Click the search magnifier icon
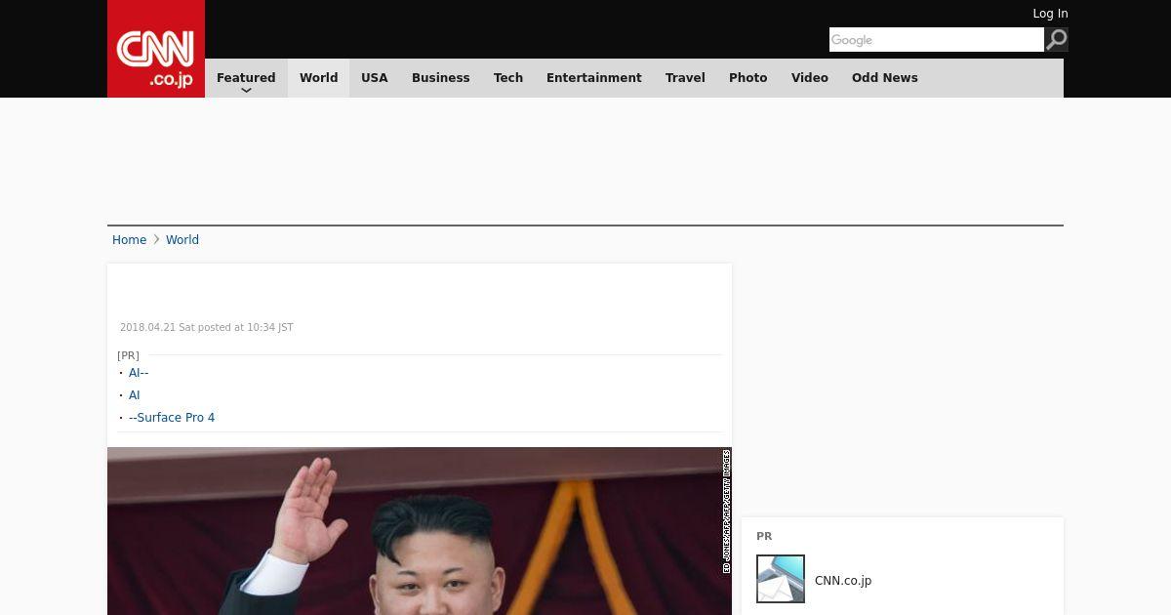The width and height of the screenshot is (1171, 615). pos(1056,39)
